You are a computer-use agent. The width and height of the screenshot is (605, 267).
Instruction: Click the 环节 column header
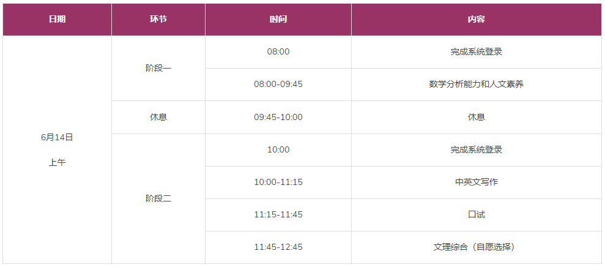click(158, 19)
